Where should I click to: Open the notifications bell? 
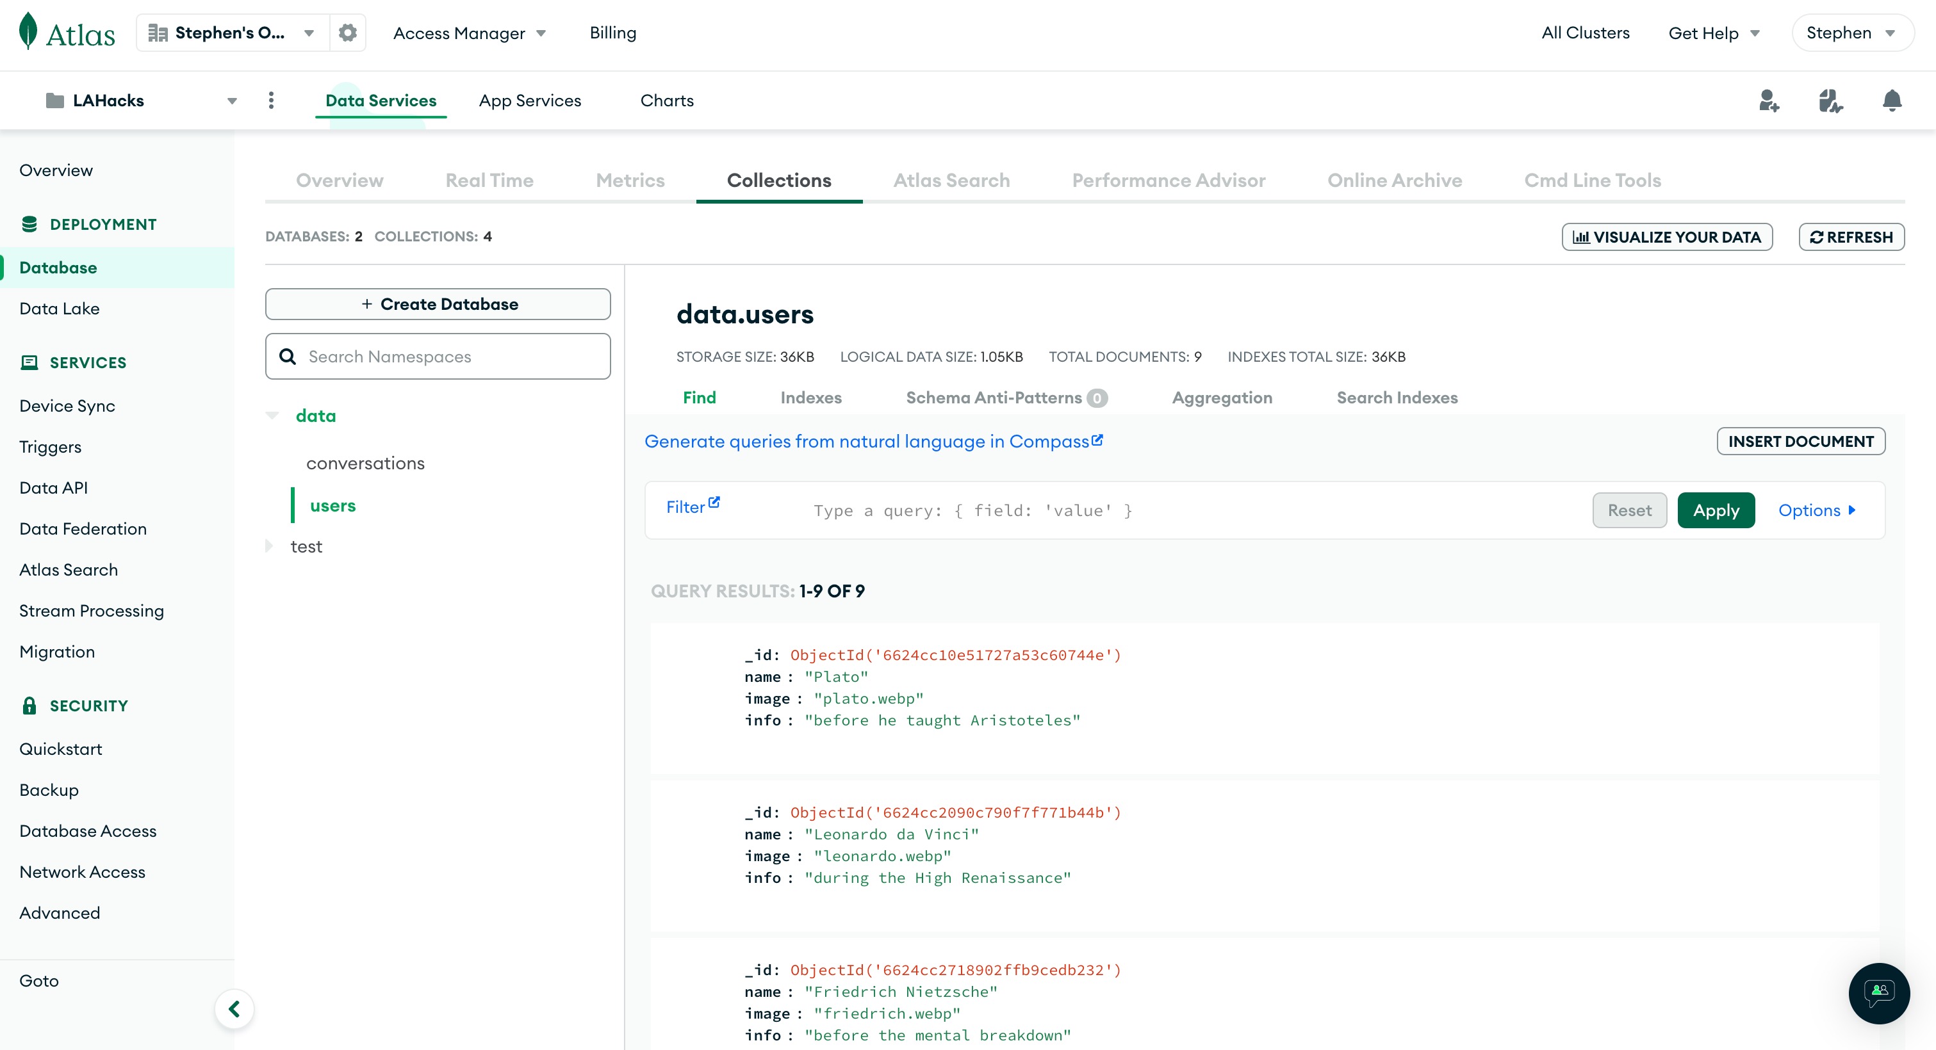click(1892, 101)
